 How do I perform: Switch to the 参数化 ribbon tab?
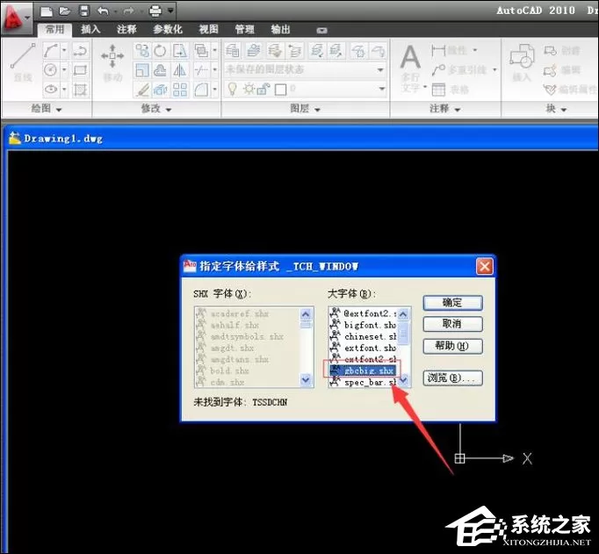(168, 29)
